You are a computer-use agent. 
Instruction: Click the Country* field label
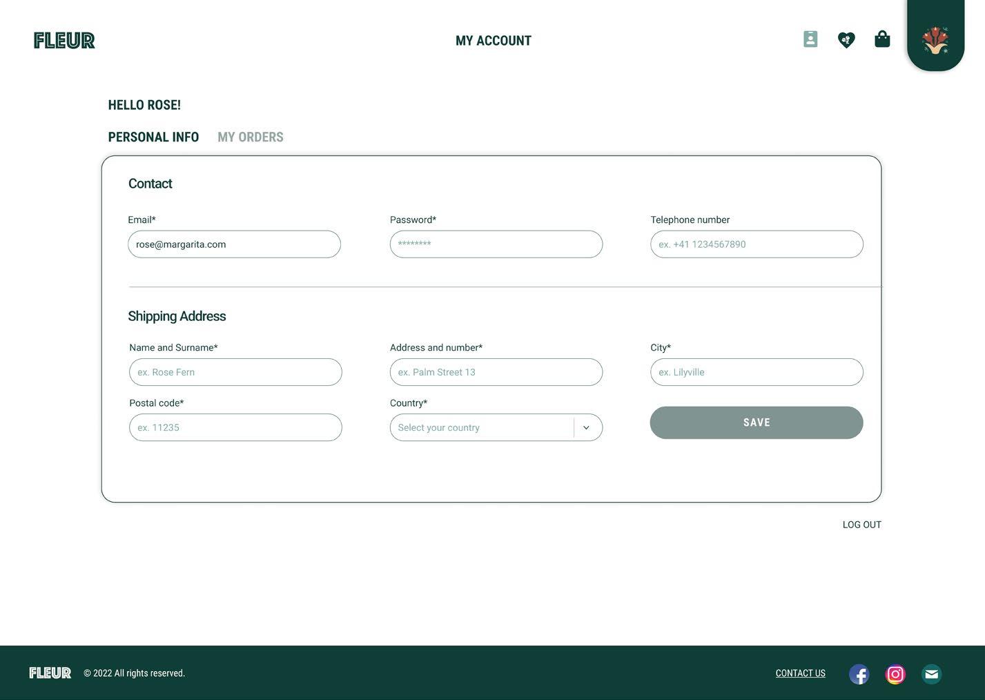click(409, 403)
